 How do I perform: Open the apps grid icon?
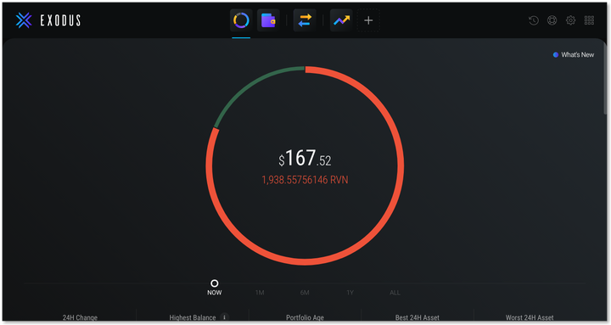click(589, 20)
